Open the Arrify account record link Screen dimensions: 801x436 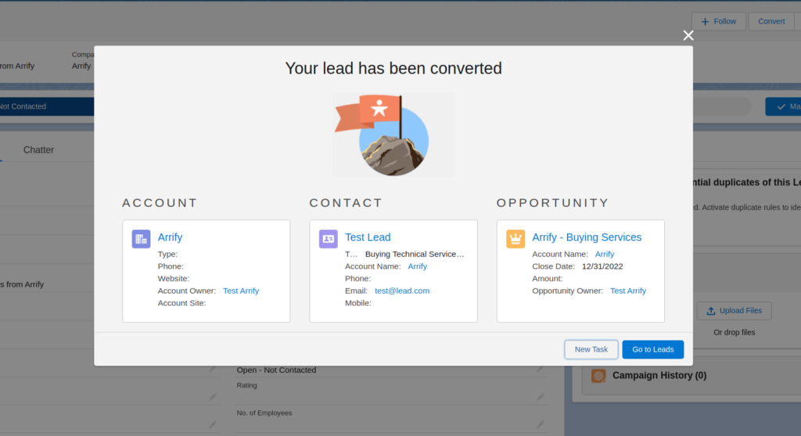click(170, 237)
